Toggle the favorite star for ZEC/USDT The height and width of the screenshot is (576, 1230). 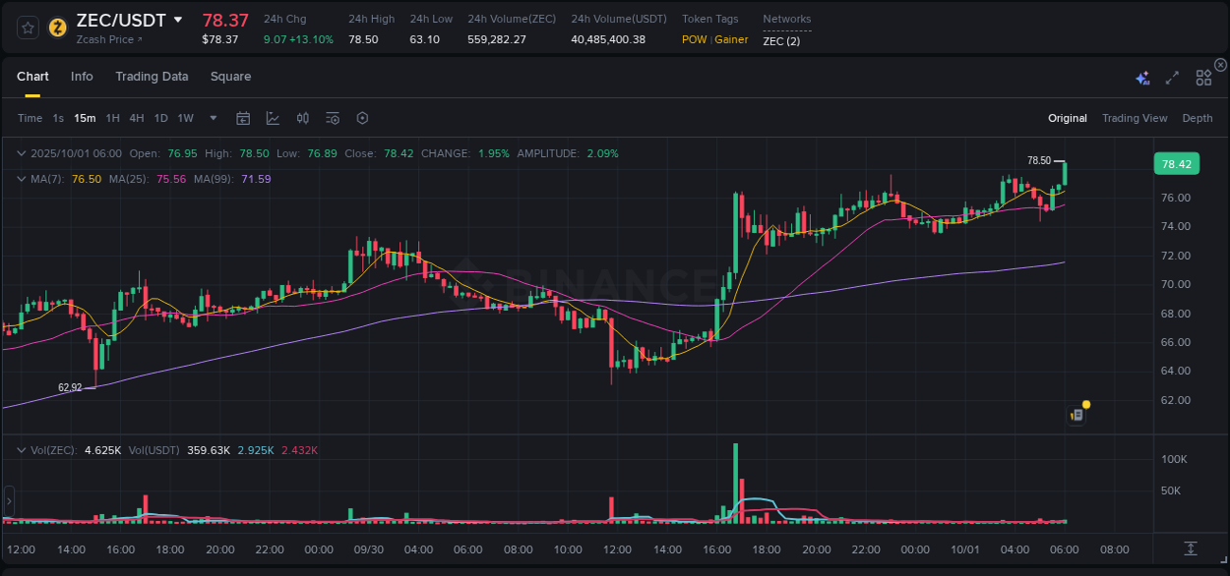[26, 29]
